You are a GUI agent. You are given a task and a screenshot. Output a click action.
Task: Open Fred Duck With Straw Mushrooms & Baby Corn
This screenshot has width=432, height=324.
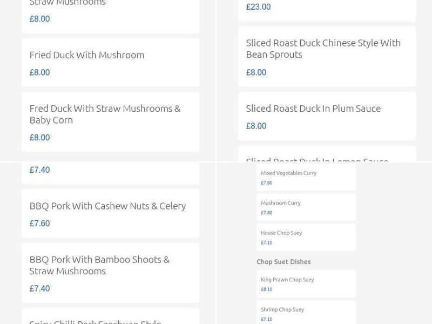(x=105, y=114)
